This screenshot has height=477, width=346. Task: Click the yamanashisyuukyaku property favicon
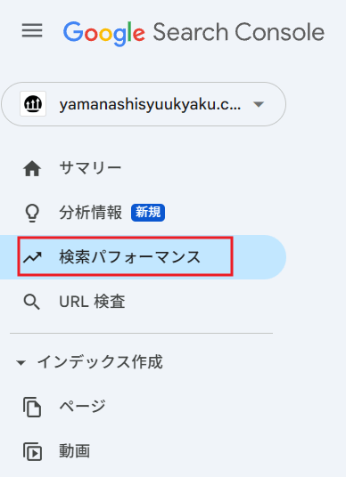(x=33, y=104)
